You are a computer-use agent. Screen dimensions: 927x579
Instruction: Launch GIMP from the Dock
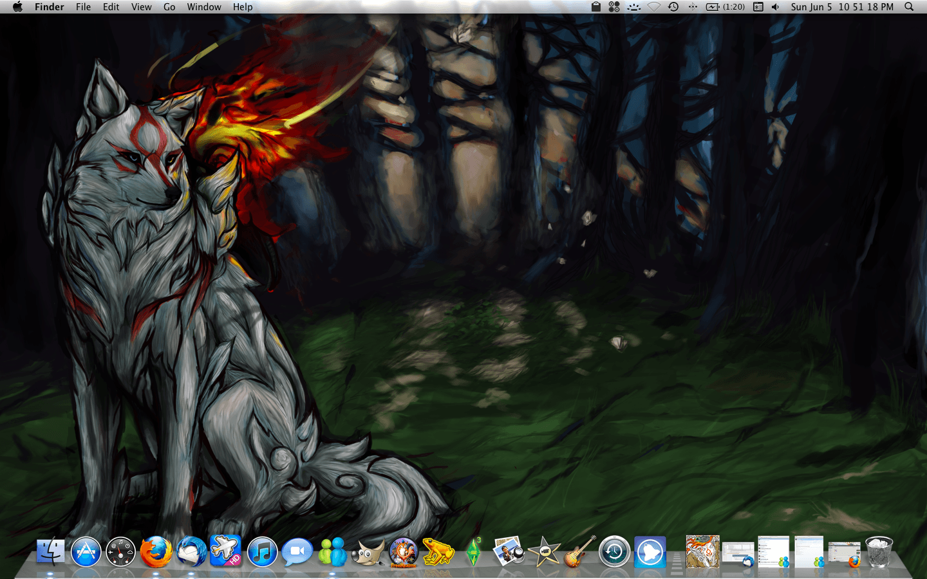click(x=368, y=552)
